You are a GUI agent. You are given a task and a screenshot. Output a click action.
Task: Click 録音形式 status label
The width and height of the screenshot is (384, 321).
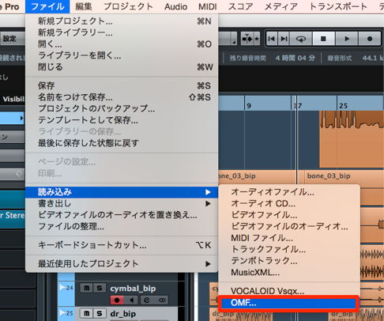340,59
